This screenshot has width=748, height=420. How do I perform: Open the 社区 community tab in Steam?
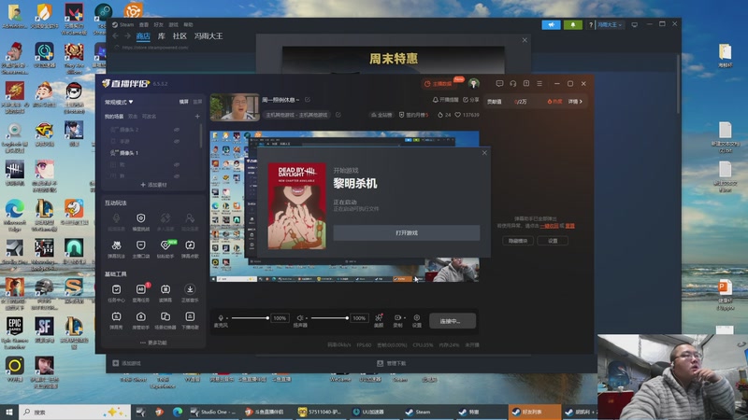pyautogui.click(x=180, y=36)
